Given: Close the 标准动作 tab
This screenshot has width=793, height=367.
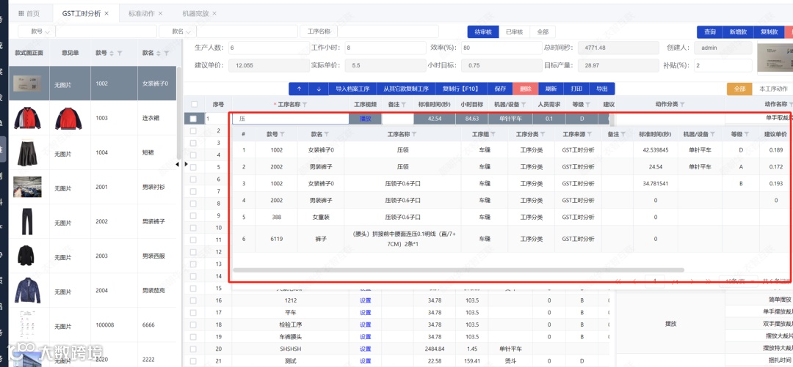Looking at the screenshot, I should 160,14.
